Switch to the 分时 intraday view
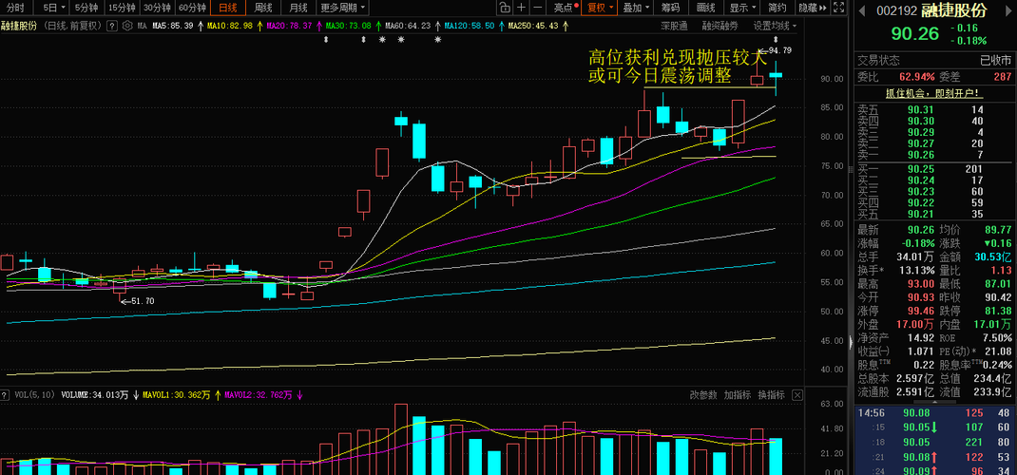The width and height of the screenshot is (1017, 475). coord(15,8)
